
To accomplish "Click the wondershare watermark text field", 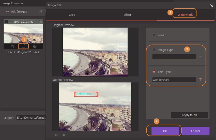I will coord(174,80).
